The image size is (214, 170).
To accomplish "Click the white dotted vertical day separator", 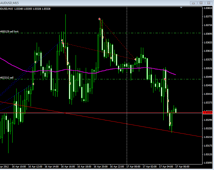I will tap(127, 85).
